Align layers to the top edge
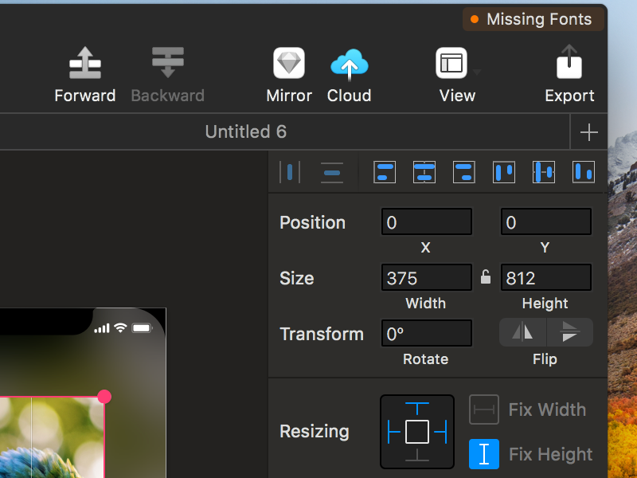Viewport: 637px width, 478px height. click(x=504, y=172)
